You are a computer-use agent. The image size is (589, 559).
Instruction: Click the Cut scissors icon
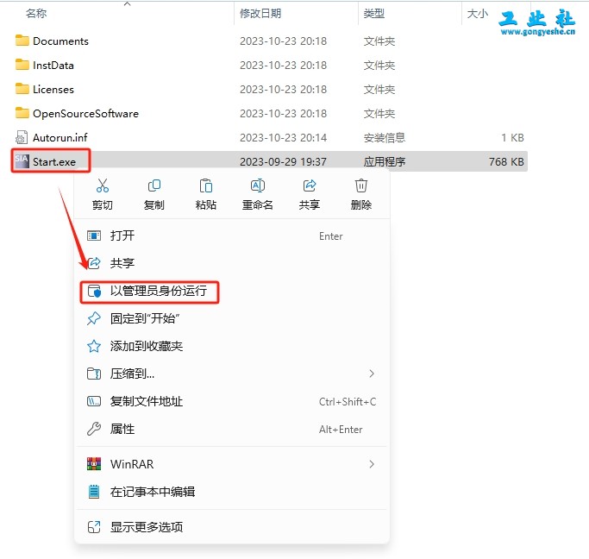(102, 185)
